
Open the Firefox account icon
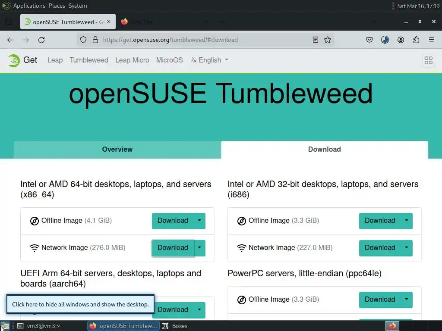pyautogui.click(x=401, y=40)
